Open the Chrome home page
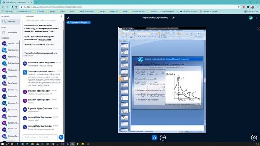This screenshot has width=260, height=146. (16, 7)
